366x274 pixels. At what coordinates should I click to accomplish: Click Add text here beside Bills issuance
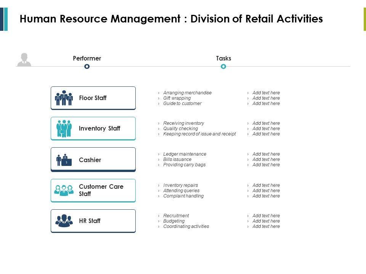[x=266, y=159]
